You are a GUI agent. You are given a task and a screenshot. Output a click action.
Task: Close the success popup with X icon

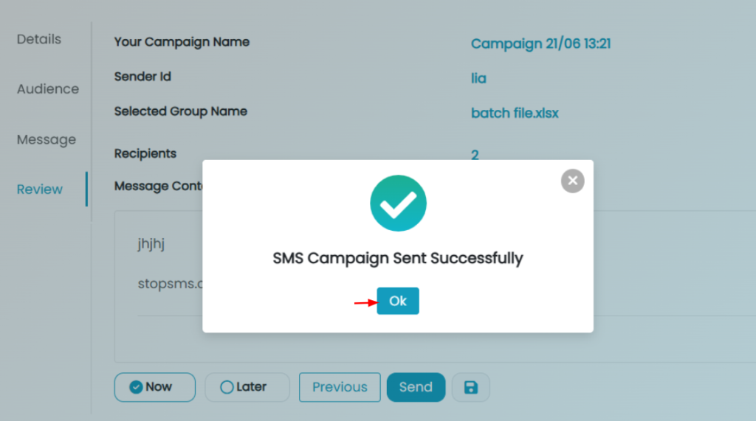(x=572, y=181)
